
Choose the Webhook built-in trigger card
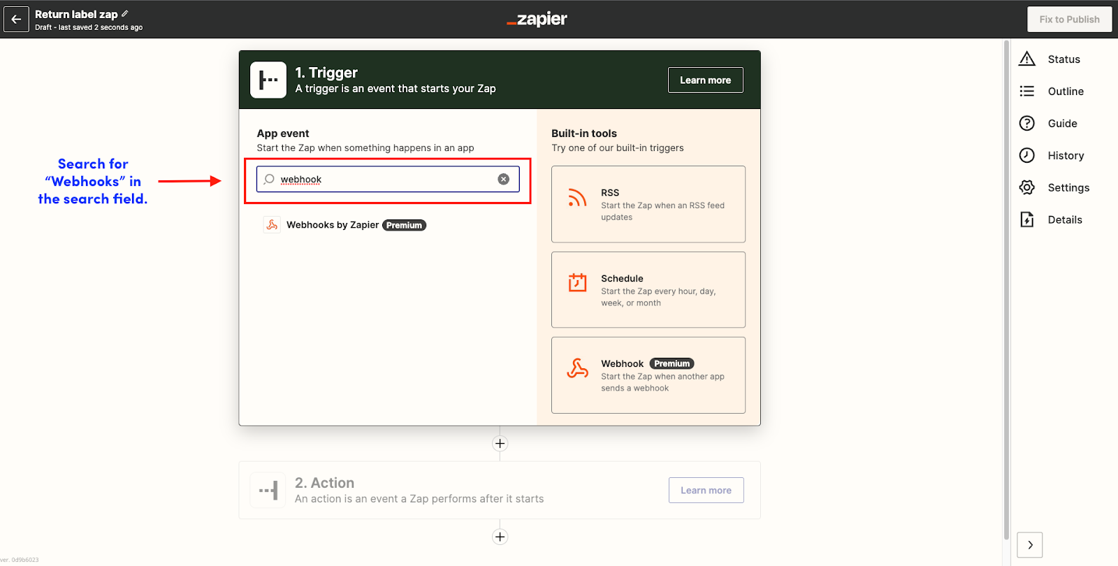click(648, 375)
